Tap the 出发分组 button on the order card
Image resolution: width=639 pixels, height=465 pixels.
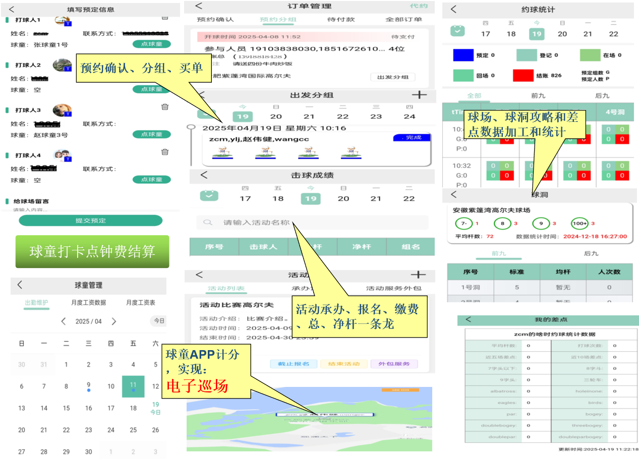point(393,77)
